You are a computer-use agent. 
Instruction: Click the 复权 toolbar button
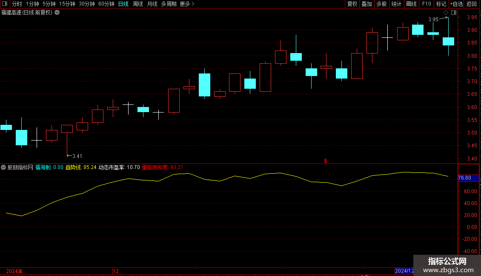(352, 4)
